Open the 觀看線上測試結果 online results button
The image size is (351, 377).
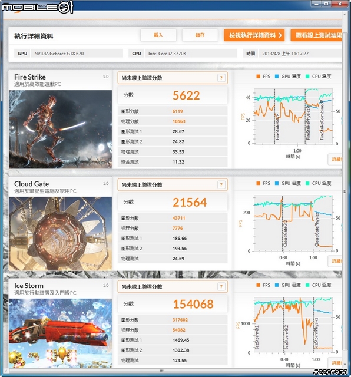[x=316, y=35]
